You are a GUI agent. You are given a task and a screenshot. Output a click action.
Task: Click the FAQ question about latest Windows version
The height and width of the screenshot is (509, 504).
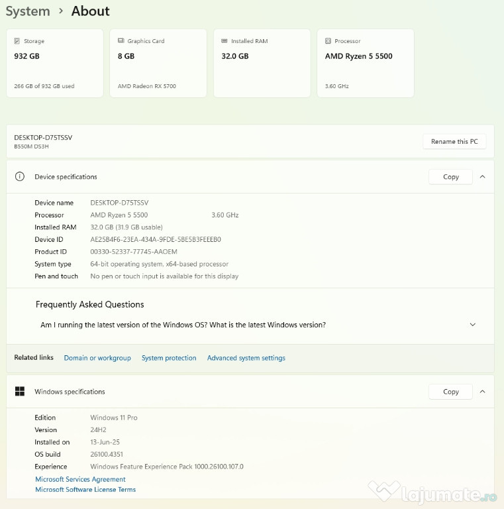point(183,325)
